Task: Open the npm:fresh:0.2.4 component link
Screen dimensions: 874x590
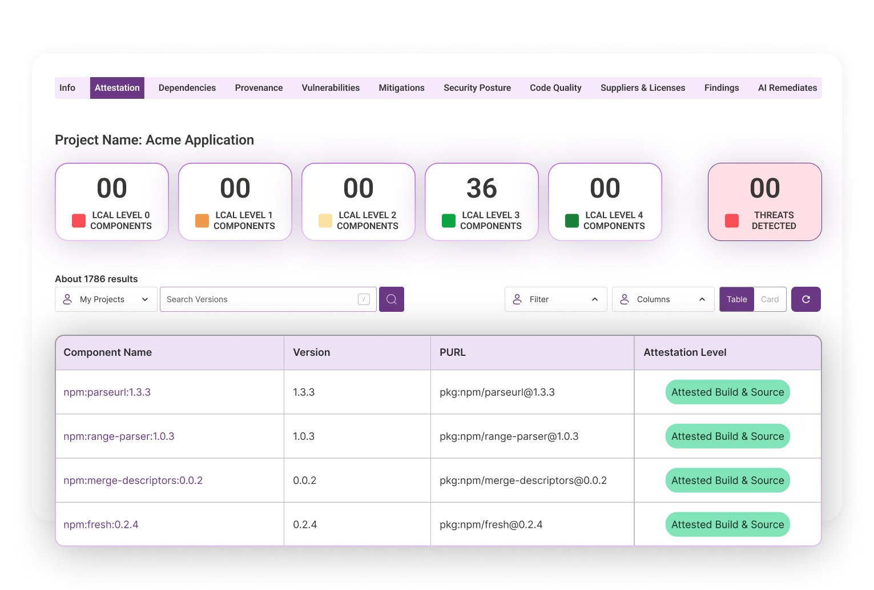Action: pyautogui.click(x=101, y=524)
